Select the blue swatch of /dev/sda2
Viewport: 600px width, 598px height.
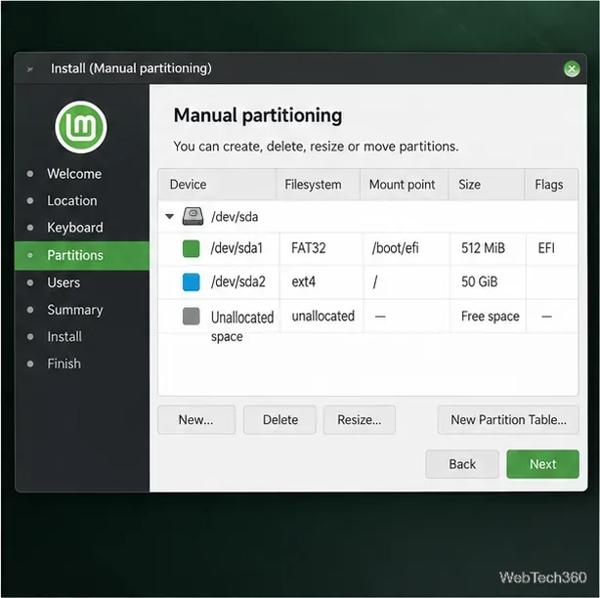point(191,282)
